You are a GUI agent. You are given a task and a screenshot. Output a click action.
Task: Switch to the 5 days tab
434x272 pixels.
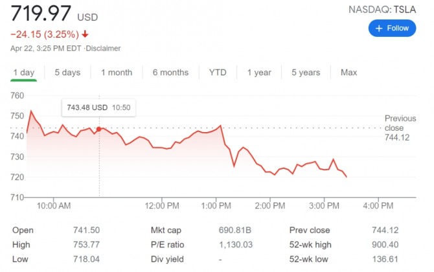67,73
